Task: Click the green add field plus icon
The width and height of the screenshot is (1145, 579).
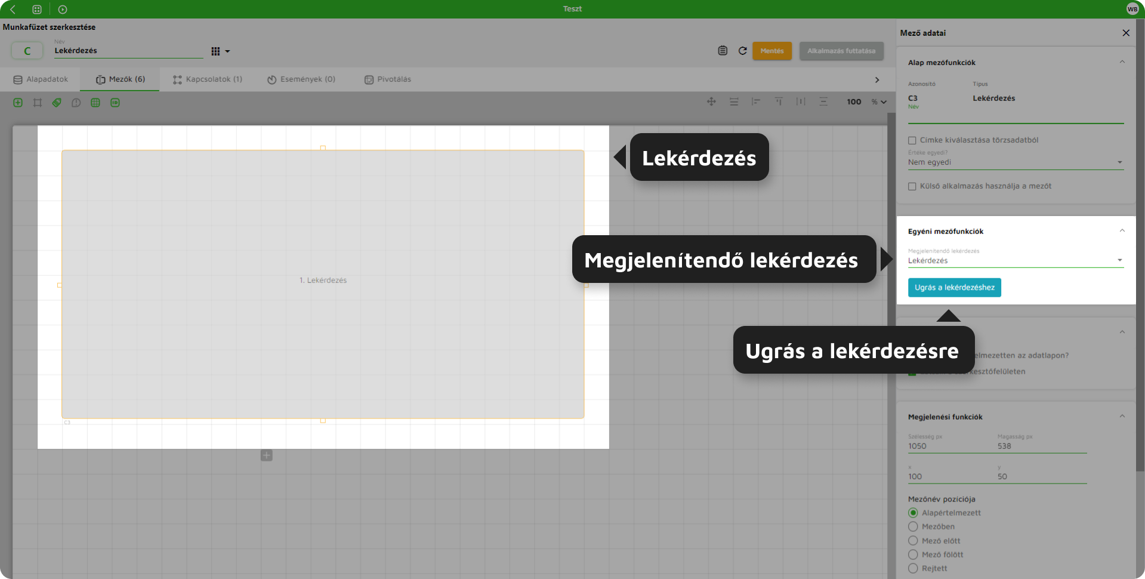Action: point(18,103)
